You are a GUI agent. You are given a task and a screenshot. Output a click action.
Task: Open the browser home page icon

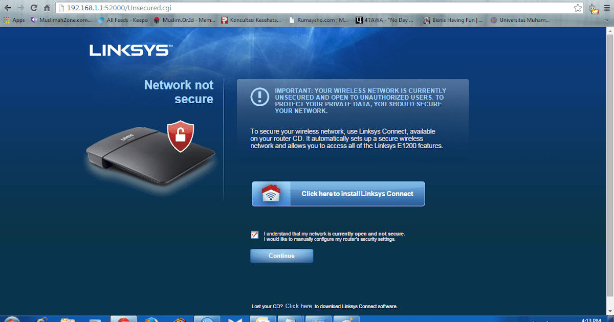[47, 8]
